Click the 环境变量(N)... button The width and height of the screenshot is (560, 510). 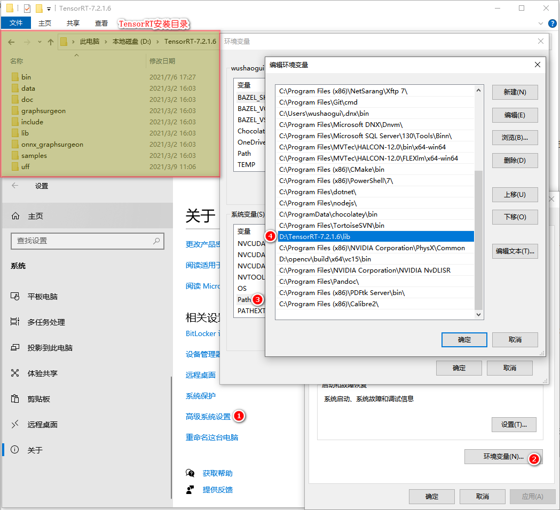pos(503,457)
